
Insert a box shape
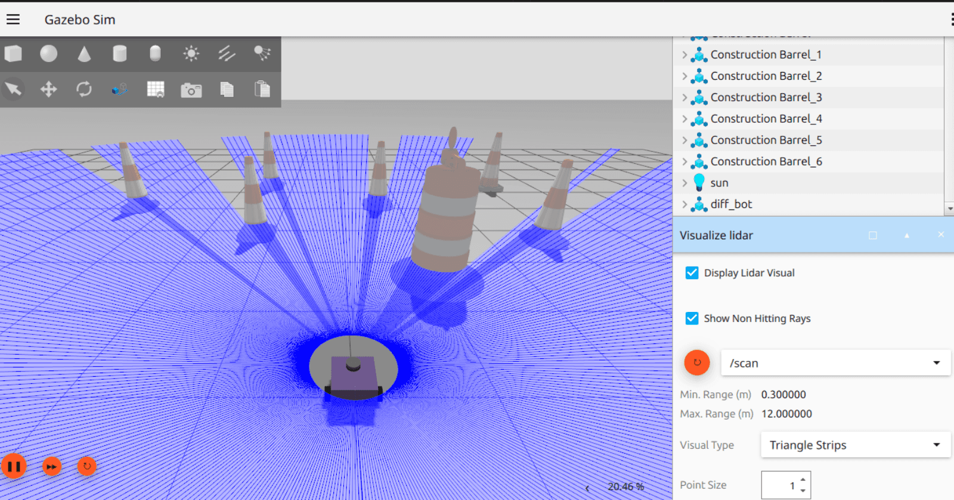[13, 54]
